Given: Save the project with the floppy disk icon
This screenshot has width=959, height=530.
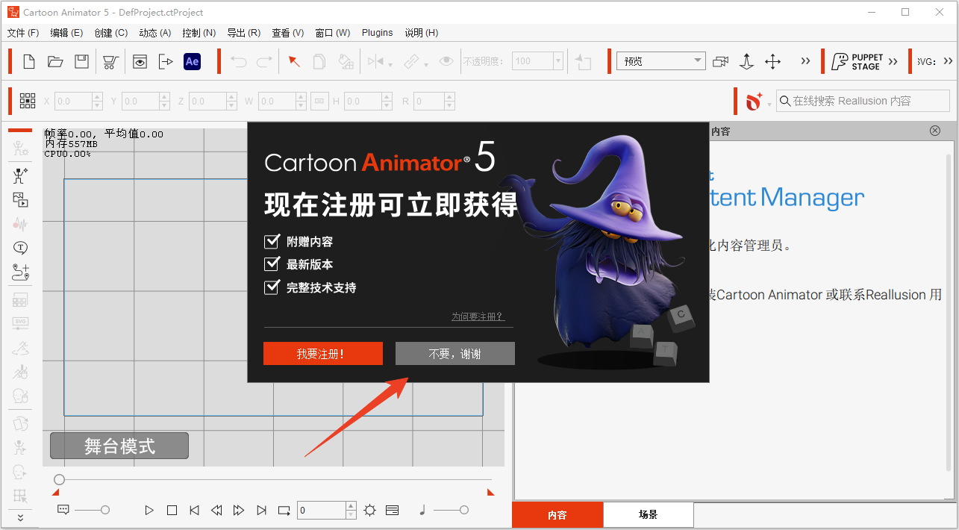Looking at the screenshot, I should [81, 62].
